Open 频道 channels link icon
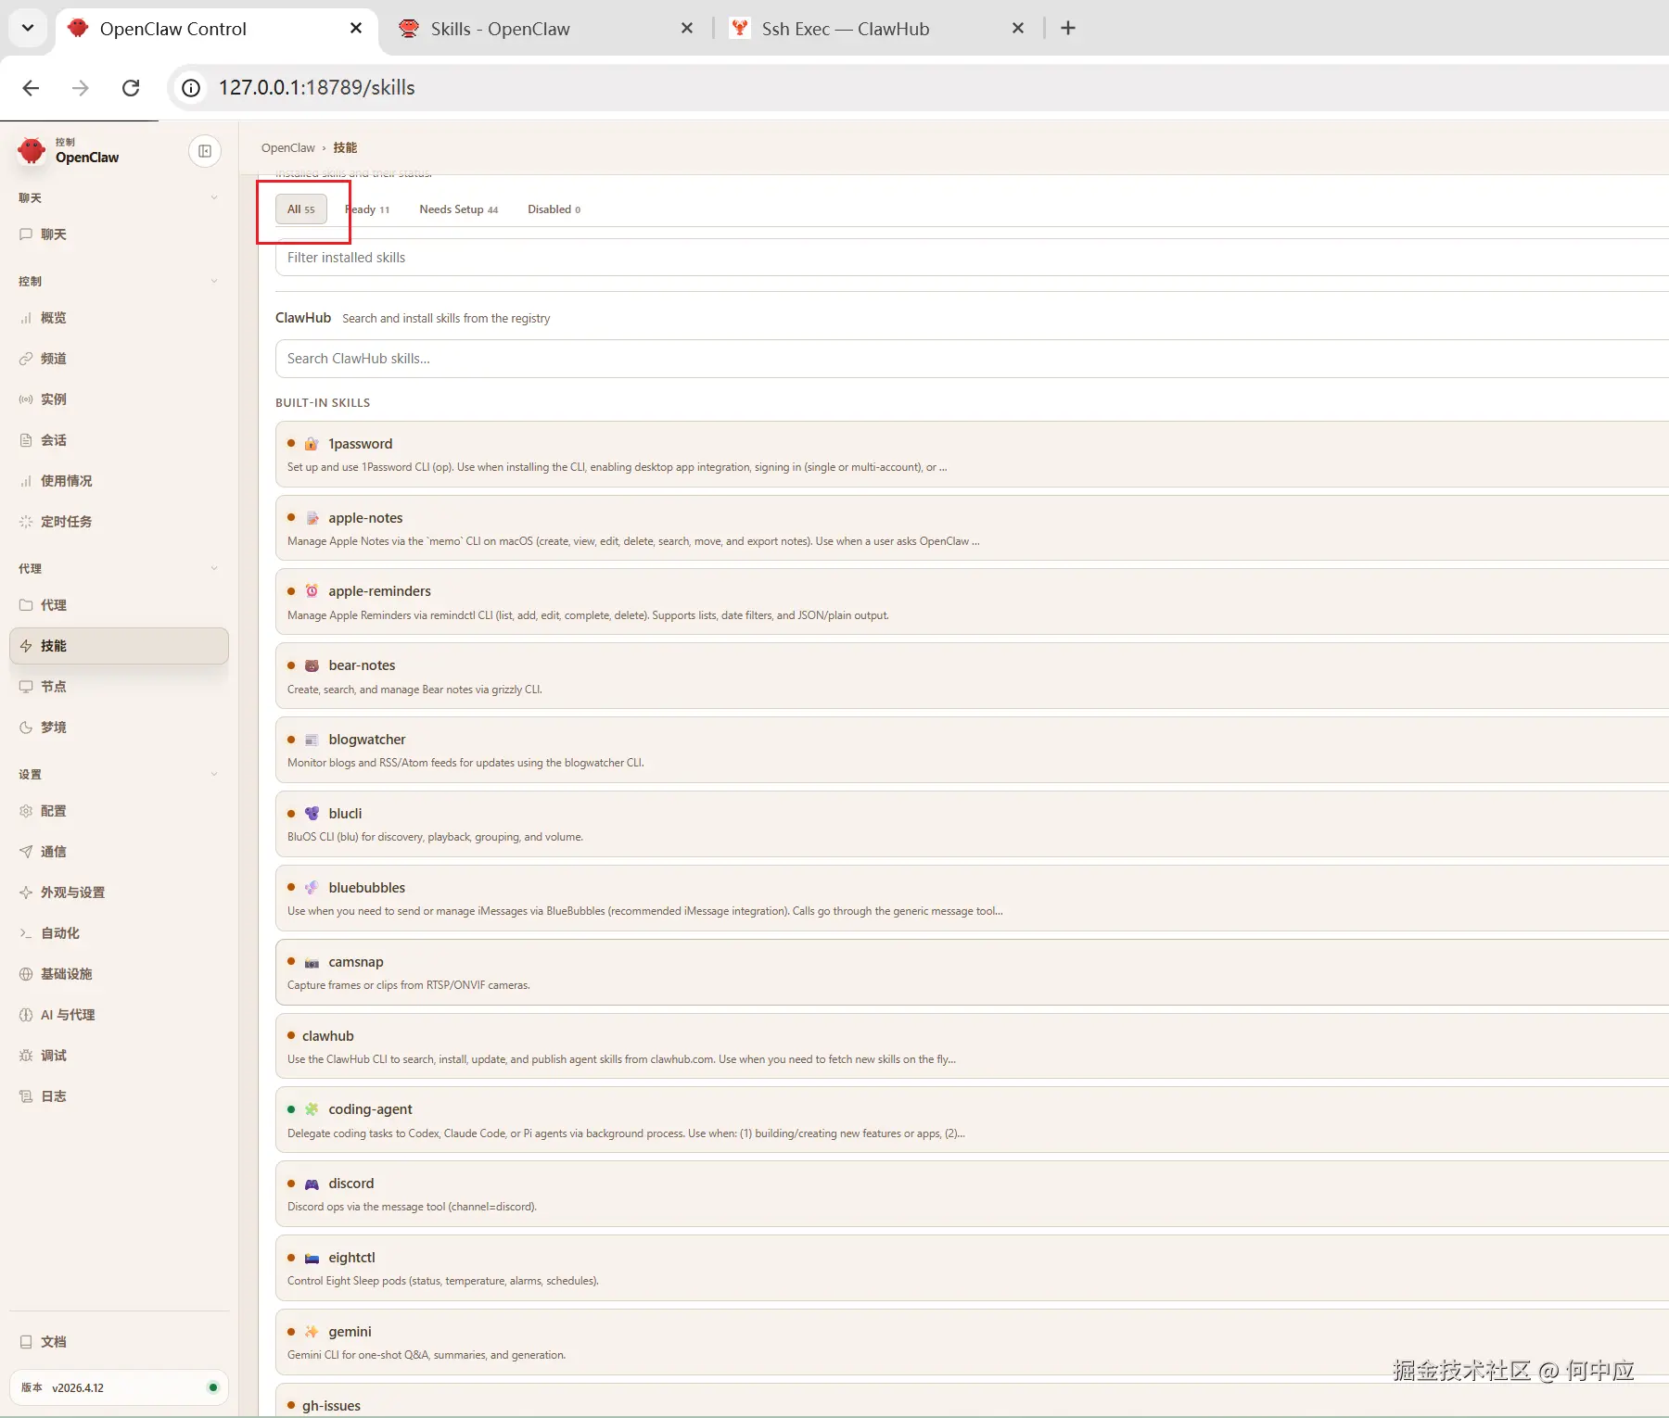This screenshot has width=1669, height=1418. point(26,359)
